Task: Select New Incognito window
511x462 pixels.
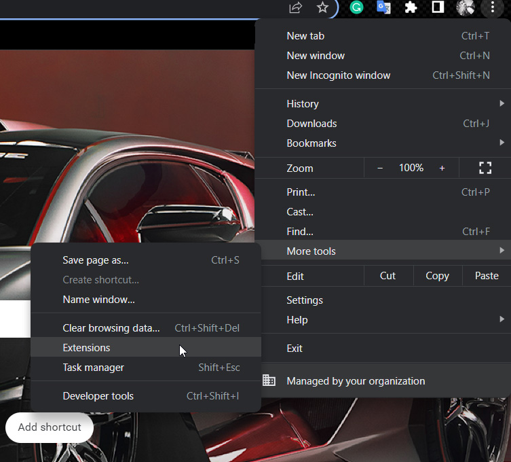Action: coord(383,75)
